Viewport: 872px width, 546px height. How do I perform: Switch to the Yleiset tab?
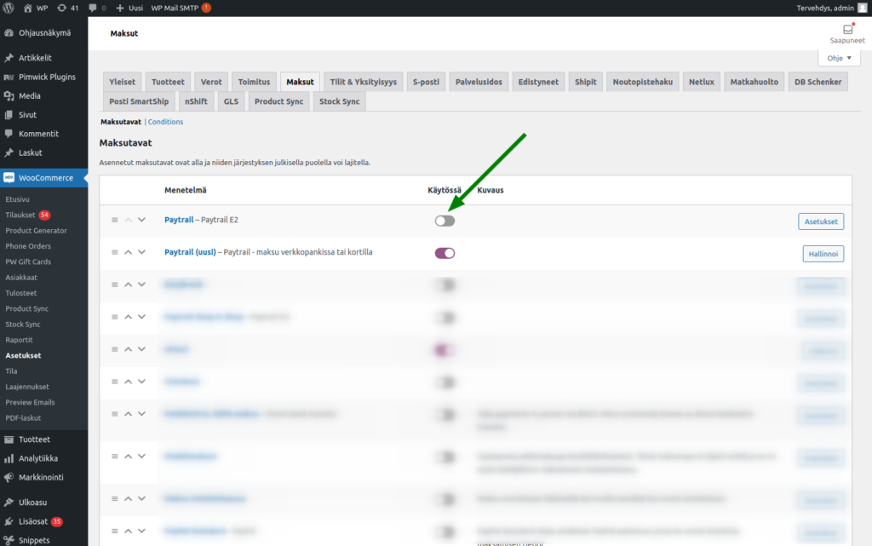[123, 82]
